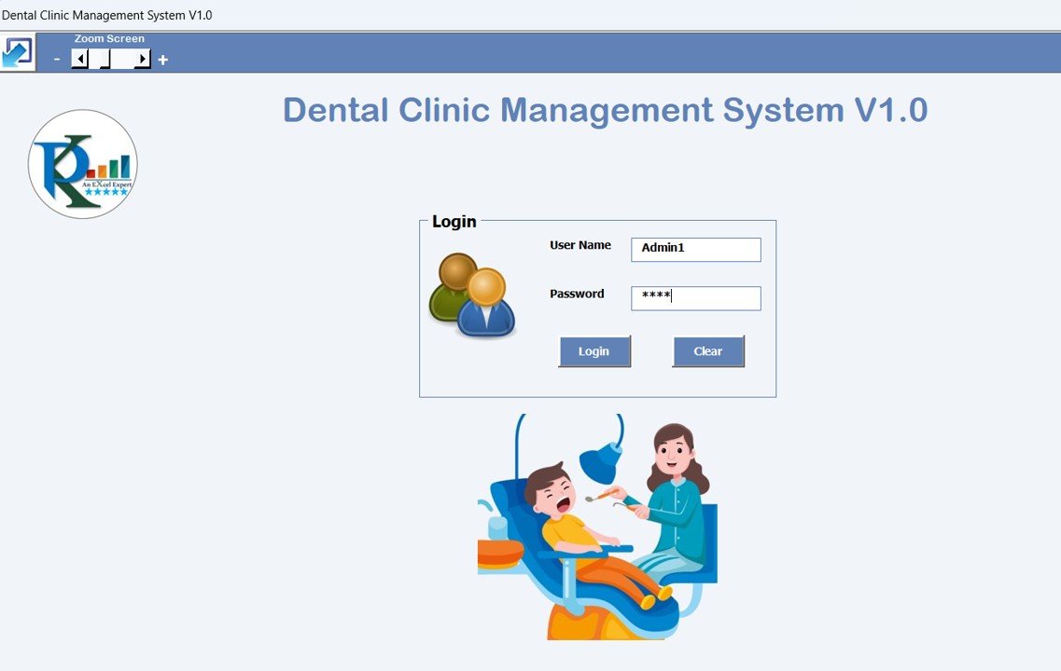Click the 'User Name' label
This screenshot has width=1061, height=671.
579,245
